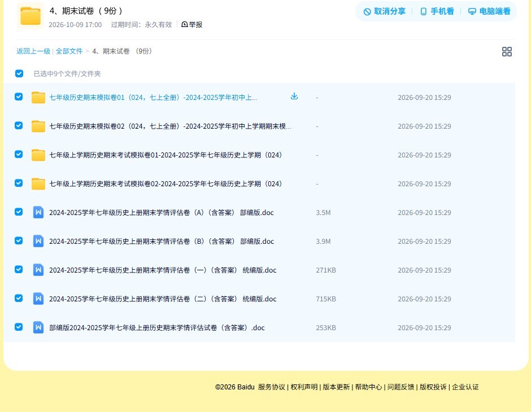
Task: Go back via 返回上一级 link
Action: point(33,51)
